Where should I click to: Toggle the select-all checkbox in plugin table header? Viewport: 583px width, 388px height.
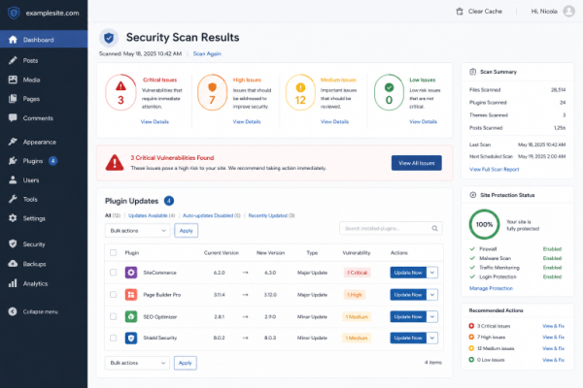click(x=114, y=253)
